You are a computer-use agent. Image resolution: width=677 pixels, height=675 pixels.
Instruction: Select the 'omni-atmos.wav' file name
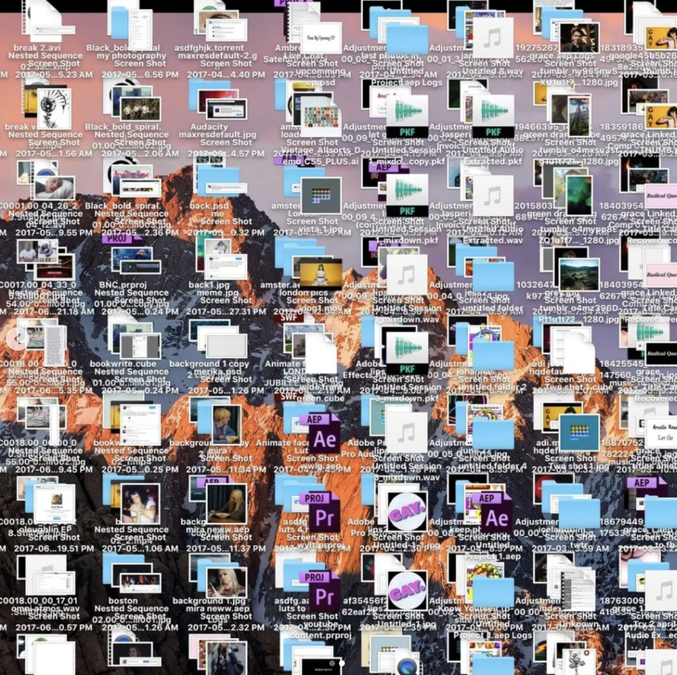coord(45,609)
